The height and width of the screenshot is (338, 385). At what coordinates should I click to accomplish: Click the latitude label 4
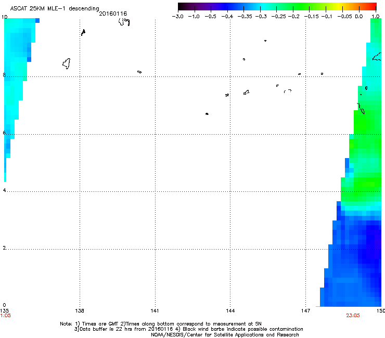coord(4,190)
